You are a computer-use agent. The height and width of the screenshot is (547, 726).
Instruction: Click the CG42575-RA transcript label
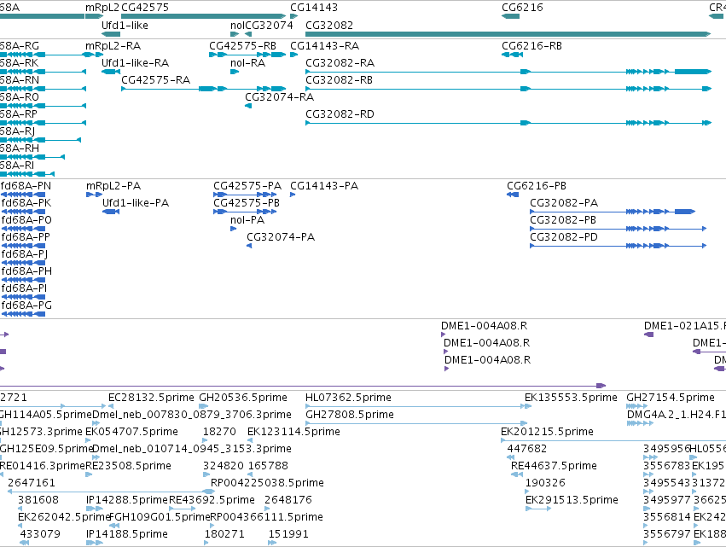tap(155, 80)
